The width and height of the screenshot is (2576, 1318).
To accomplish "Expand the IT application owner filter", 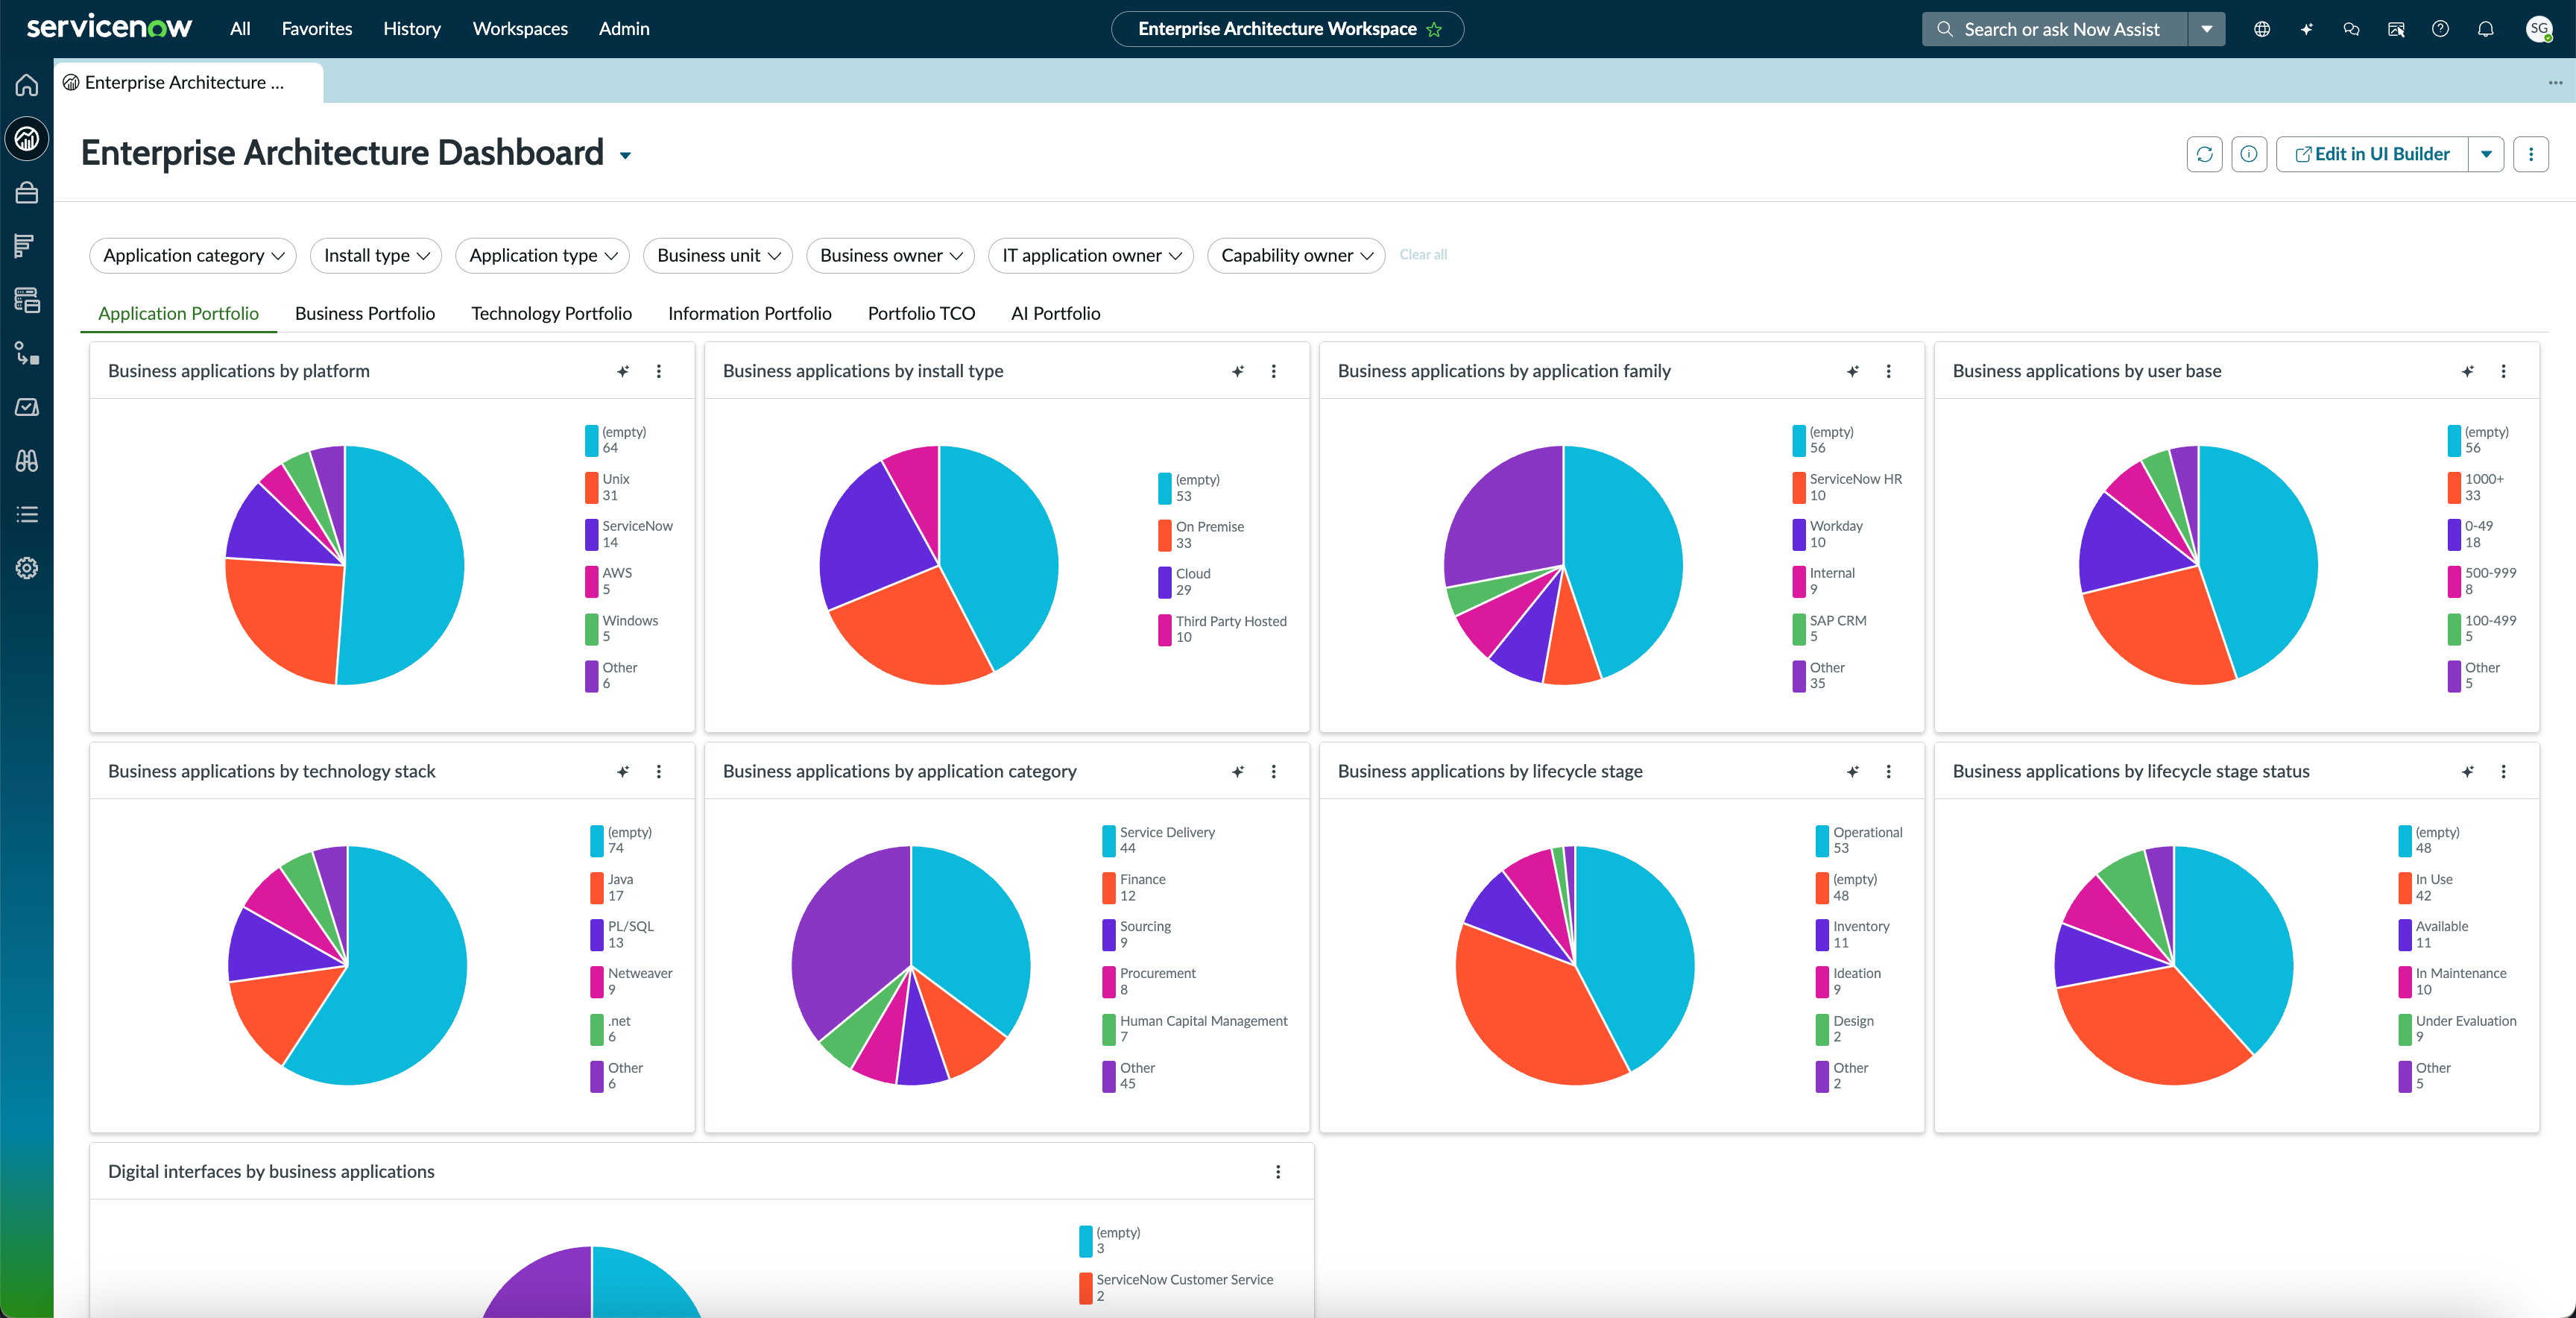I will click(x=1091, y=255).
